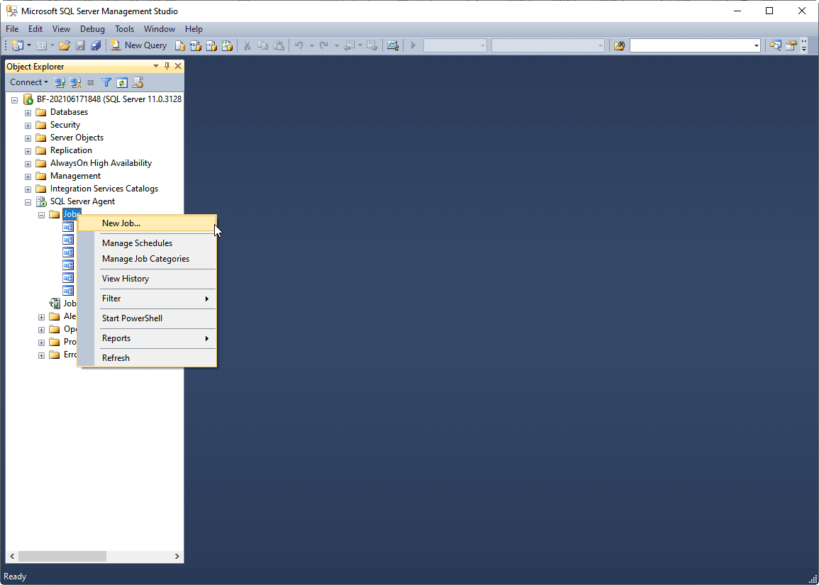Image resolution: width=819 pixels, height=585 pixels.
Task: Open the Debug menu
Action: point(92,29)
